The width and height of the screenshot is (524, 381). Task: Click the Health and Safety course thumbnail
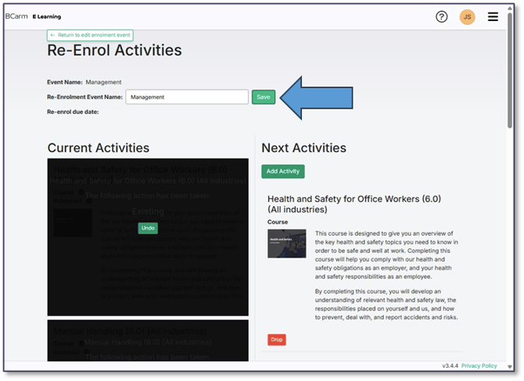pyautogui.click(x=286, y=244)
